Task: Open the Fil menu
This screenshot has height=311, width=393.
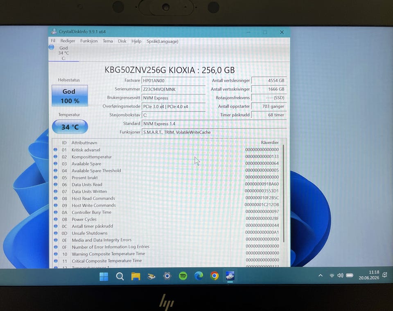Action: 53,41
